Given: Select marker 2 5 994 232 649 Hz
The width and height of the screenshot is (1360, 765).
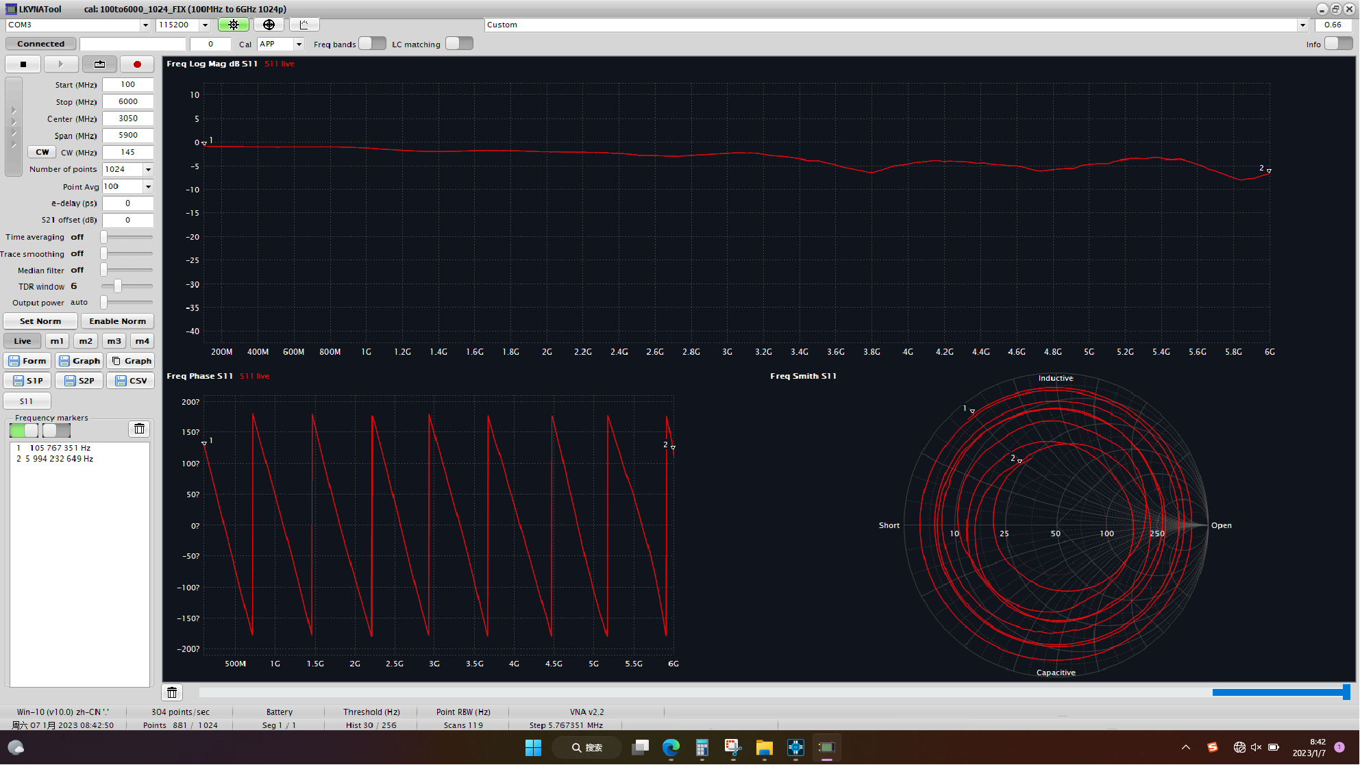Looking at the screenshot, I should pos(79,459).
